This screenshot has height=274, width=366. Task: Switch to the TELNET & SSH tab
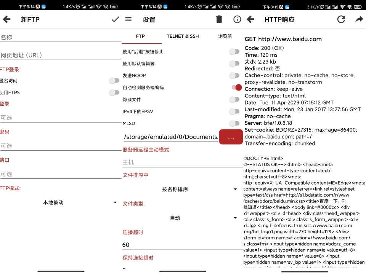183,36
